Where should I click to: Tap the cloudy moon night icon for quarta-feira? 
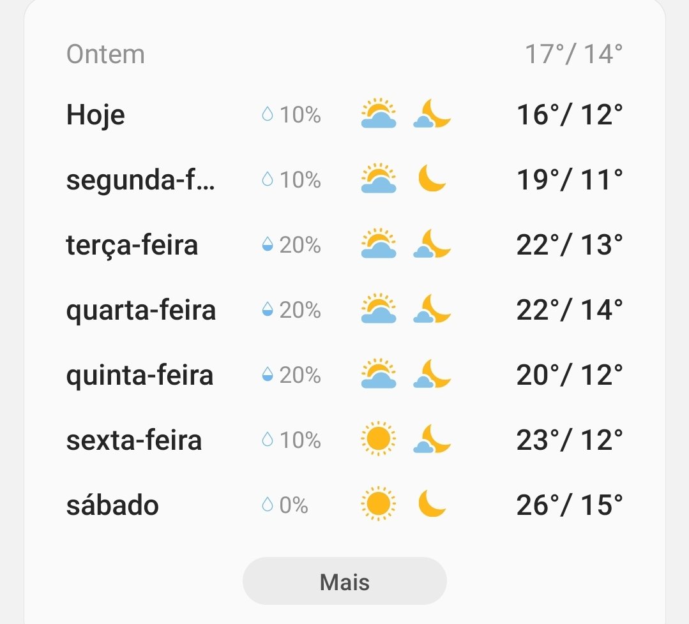coord(432,309)
